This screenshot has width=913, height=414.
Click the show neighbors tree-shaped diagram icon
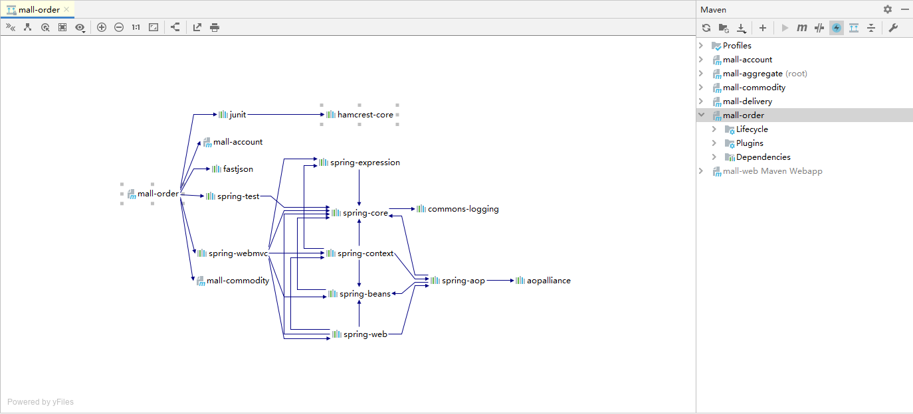pos(28,27)
